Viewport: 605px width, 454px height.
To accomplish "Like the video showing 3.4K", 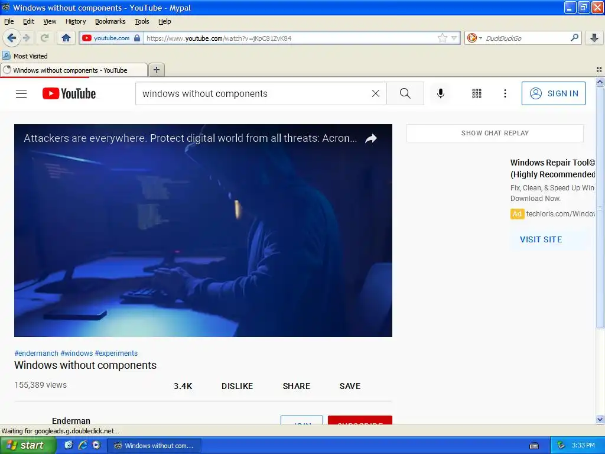I will [x=183, y=386].
